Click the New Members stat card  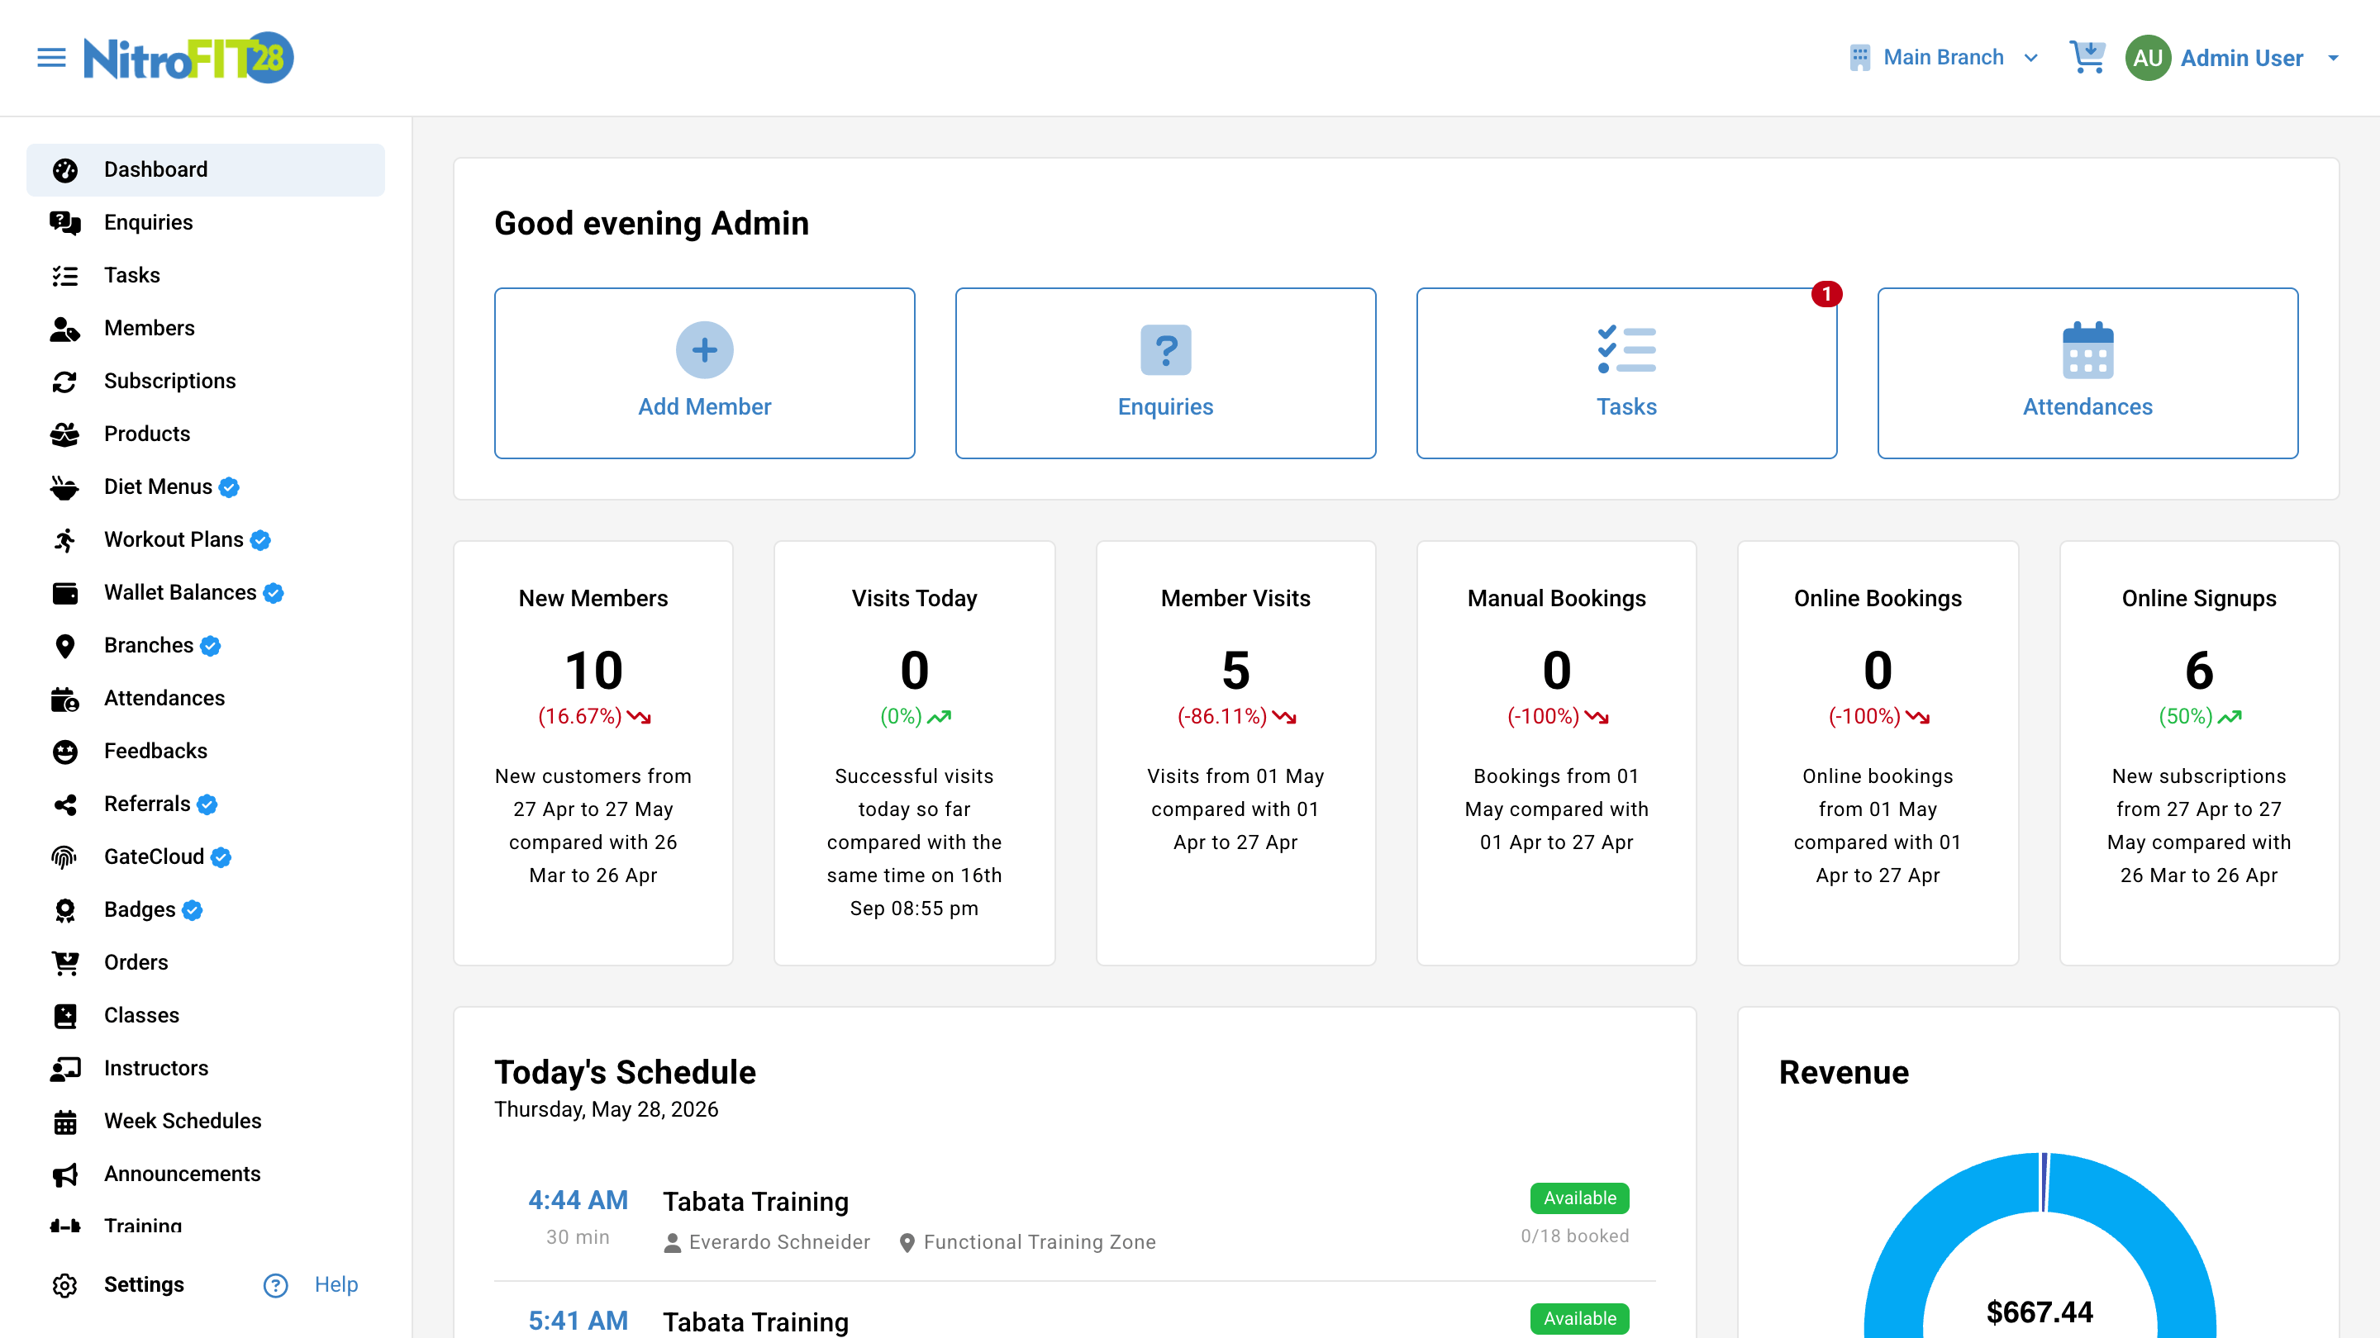point(593,753)
